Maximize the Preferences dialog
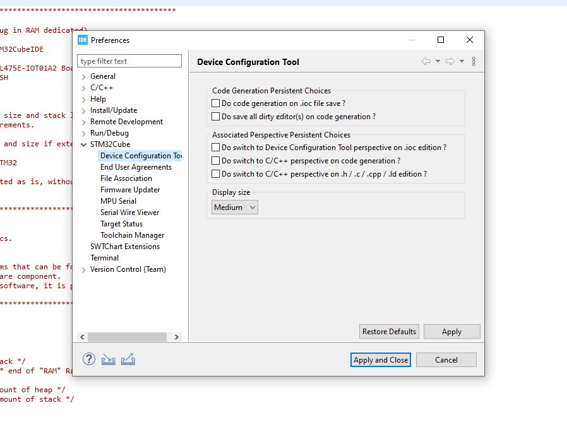Image resolution: width=567 pixels, height=432 pixels. click(x=441, y=40)
